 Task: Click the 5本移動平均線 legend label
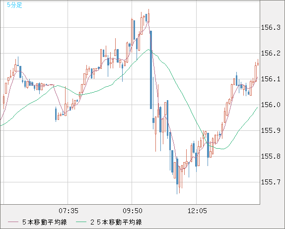click(45, 222)
